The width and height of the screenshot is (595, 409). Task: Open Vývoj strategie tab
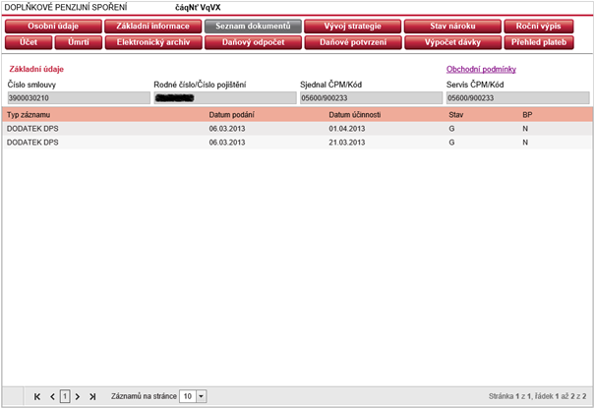[351, 27]
